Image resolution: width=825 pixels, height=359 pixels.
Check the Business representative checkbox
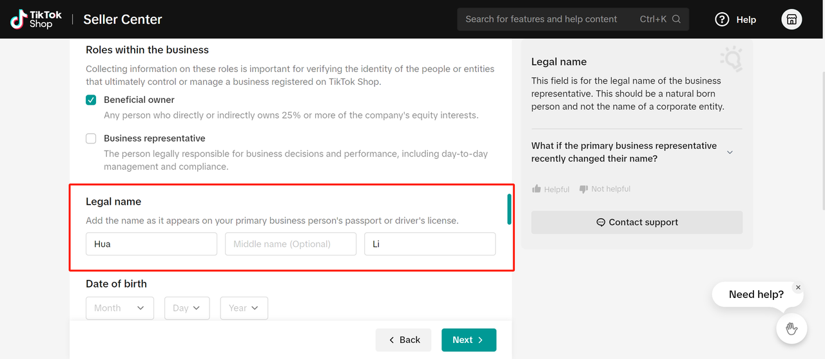coord(91,138)
